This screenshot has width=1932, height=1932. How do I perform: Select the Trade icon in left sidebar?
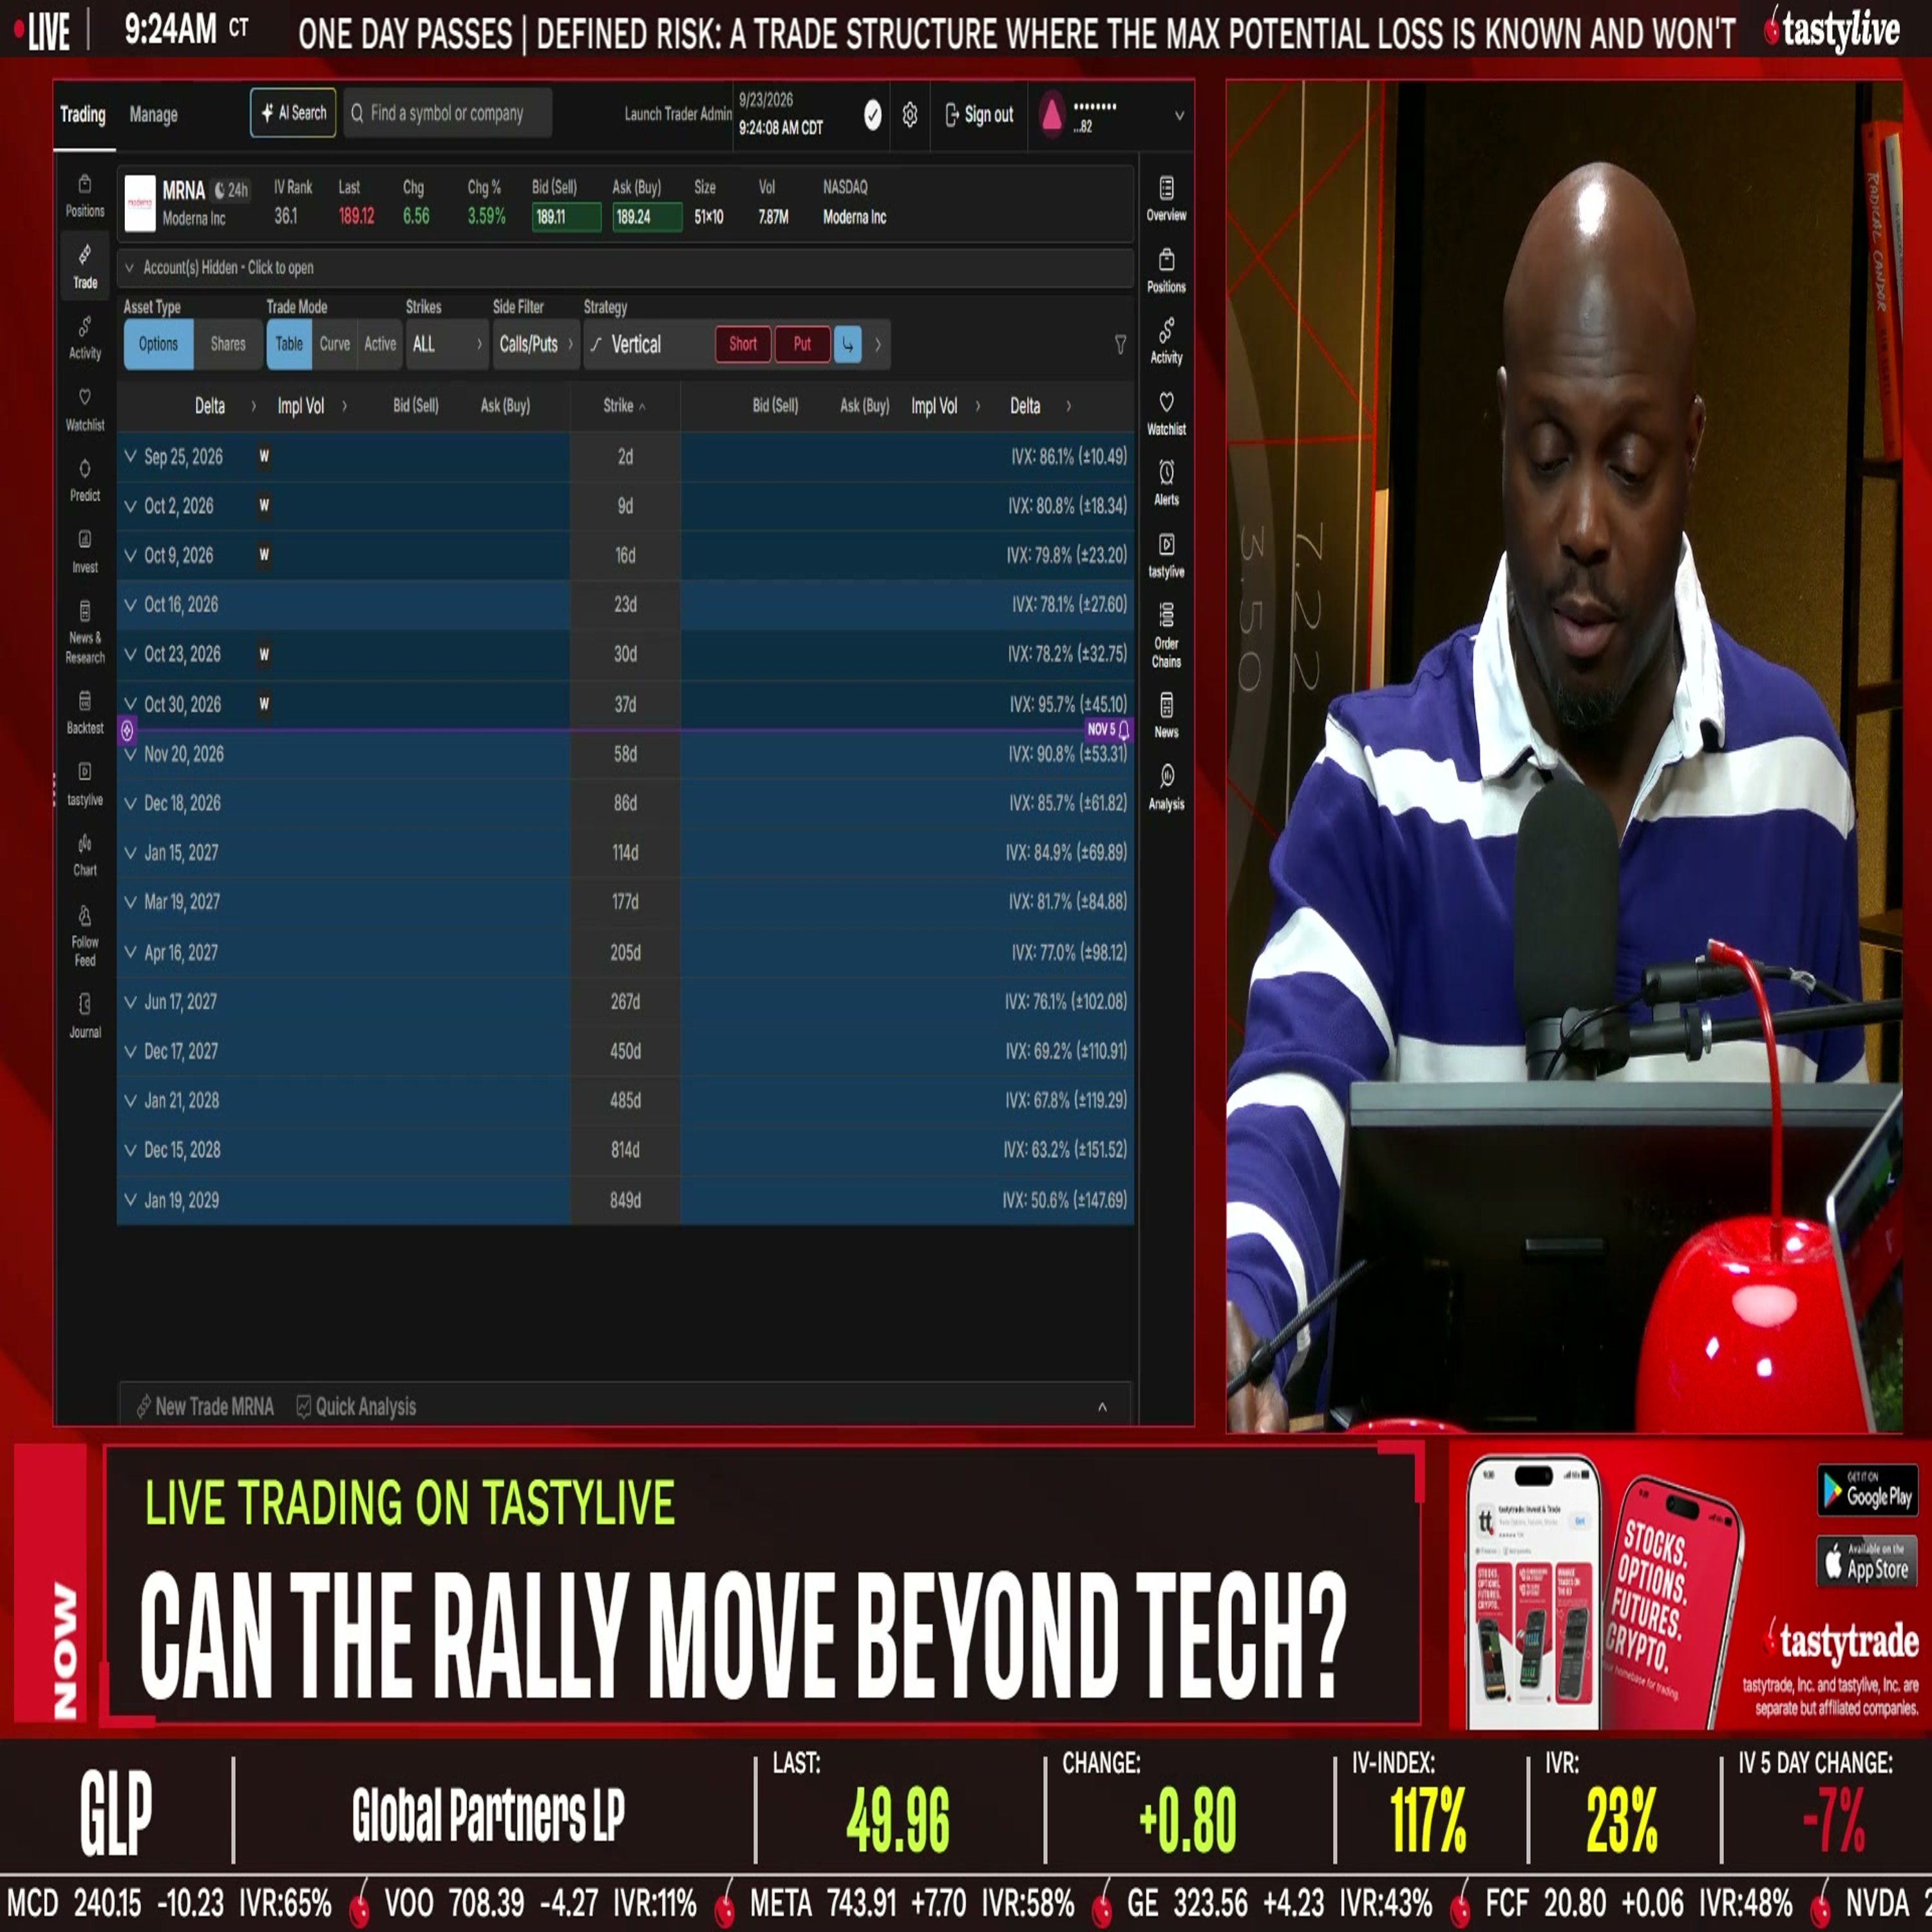[x=85, y=268]
